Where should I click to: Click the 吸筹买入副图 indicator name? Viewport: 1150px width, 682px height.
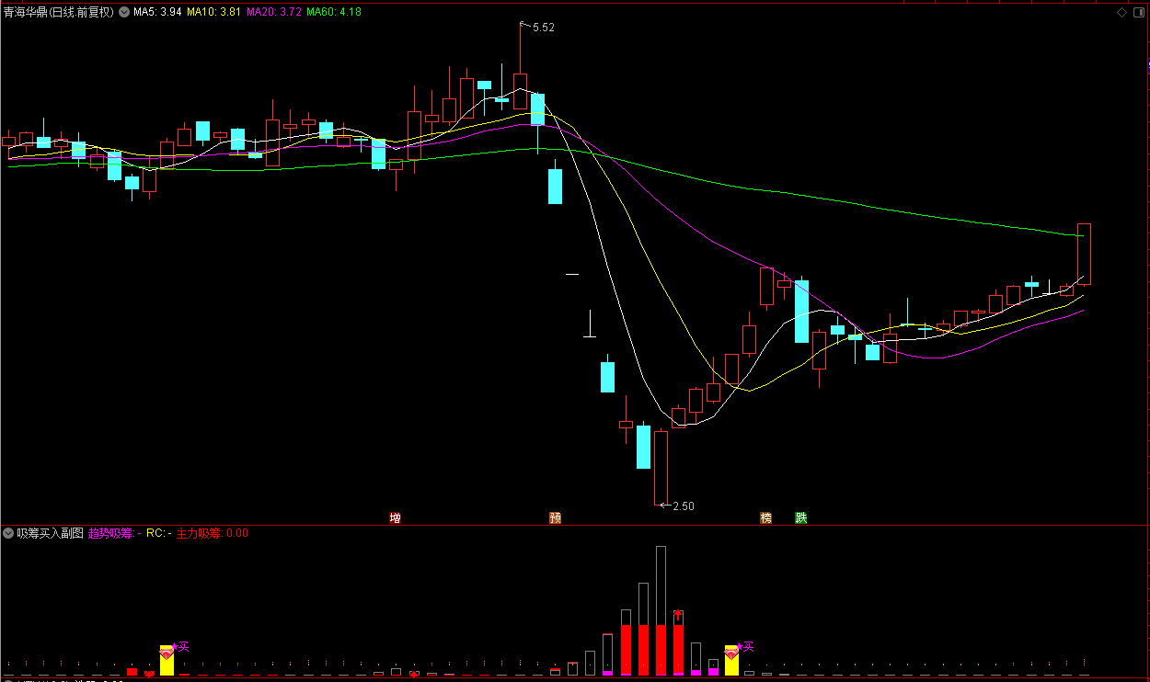[x=50, y=533]
